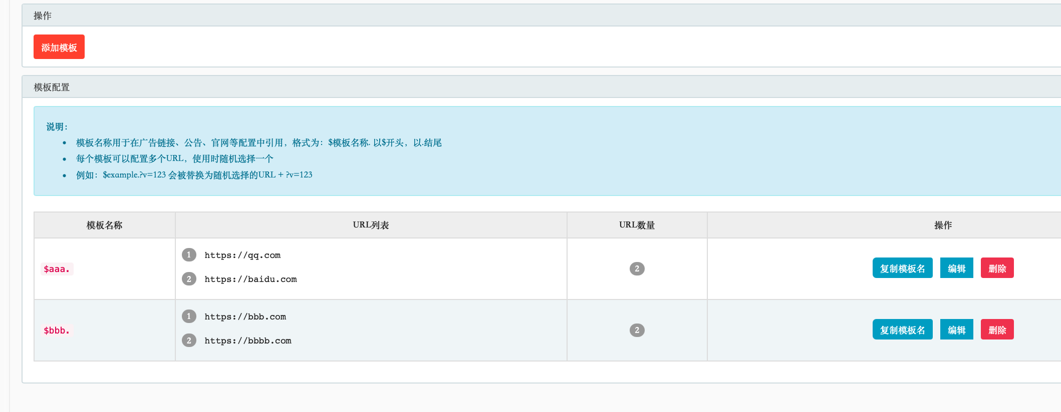Click the $aaa. template name tag
This screenshot has width=1061, height=412.
[x=57, y=269]
